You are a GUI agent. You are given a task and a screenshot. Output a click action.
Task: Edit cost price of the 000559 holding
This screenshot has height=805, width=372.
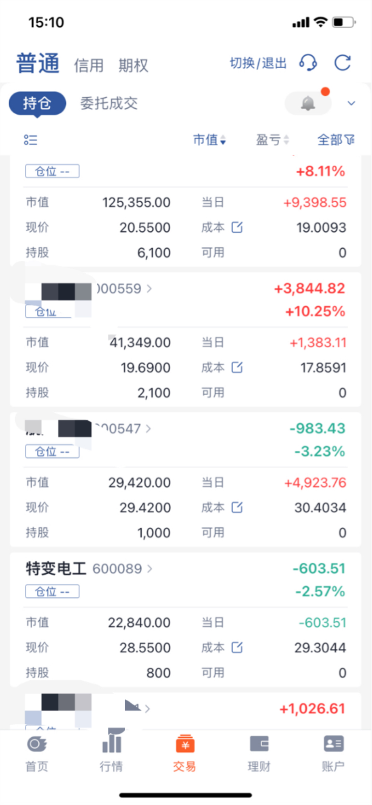pyautogui.click(x=237, y=368)
